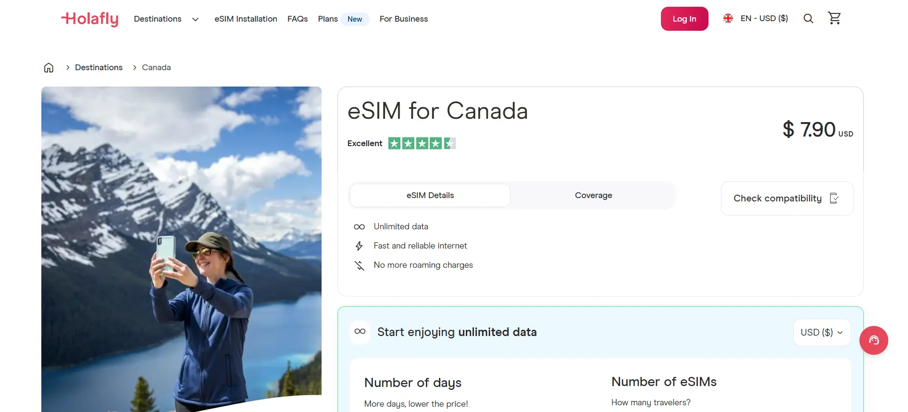Navigate home via the breadcrumb house icon
Image resolution: width=908 pixels, height=412 pixels.
coord(48,67)
